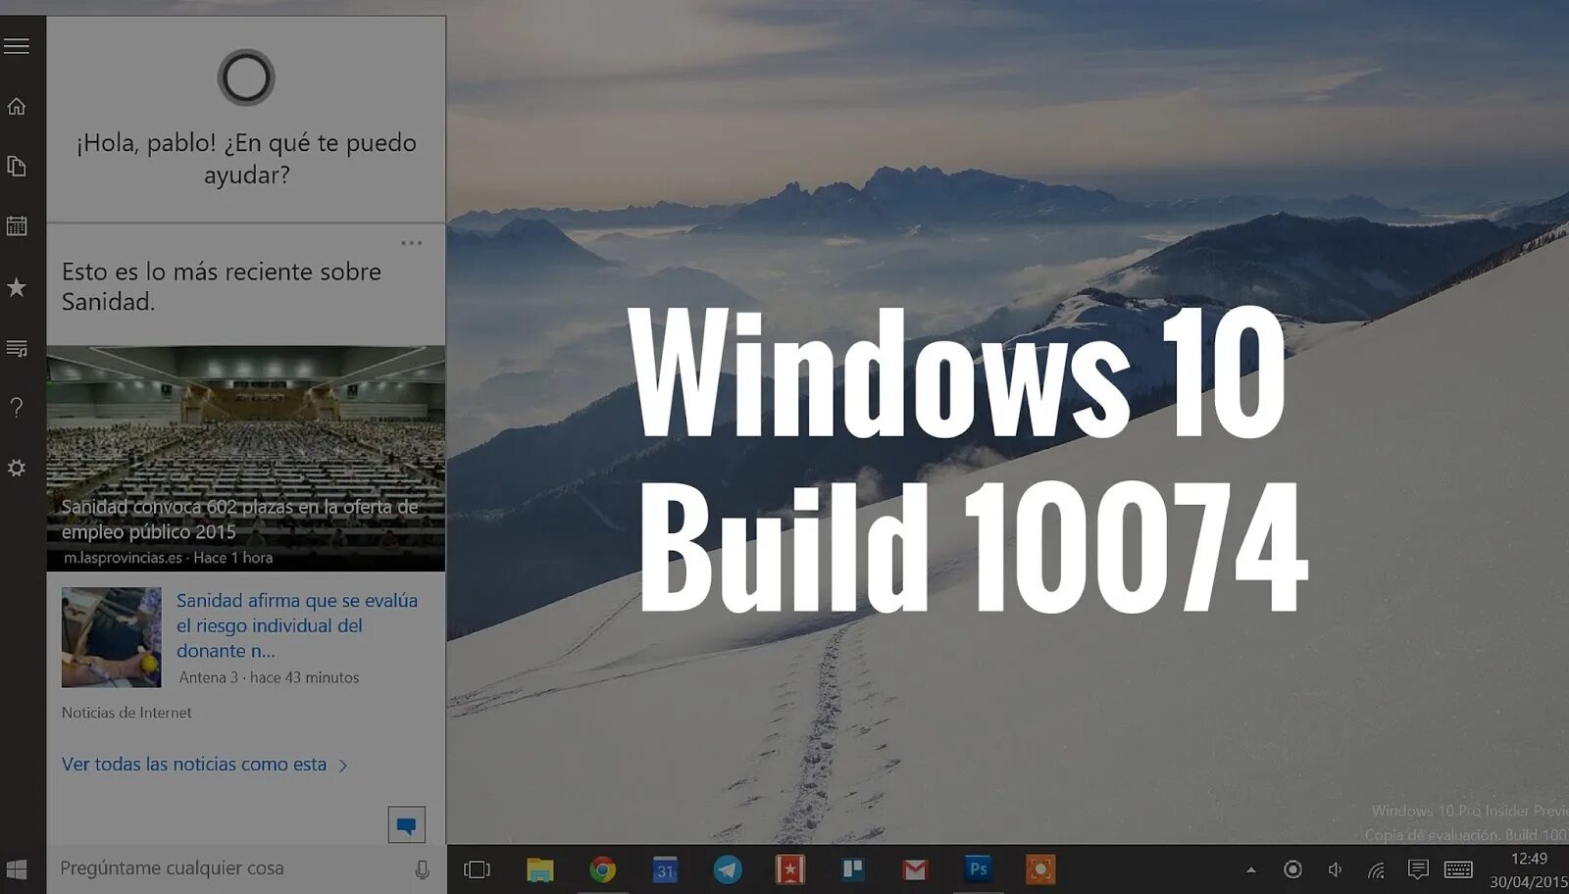Open Telegram from the taskbar
Viewport: 1569px width, 894px height.
pos(728,869)
